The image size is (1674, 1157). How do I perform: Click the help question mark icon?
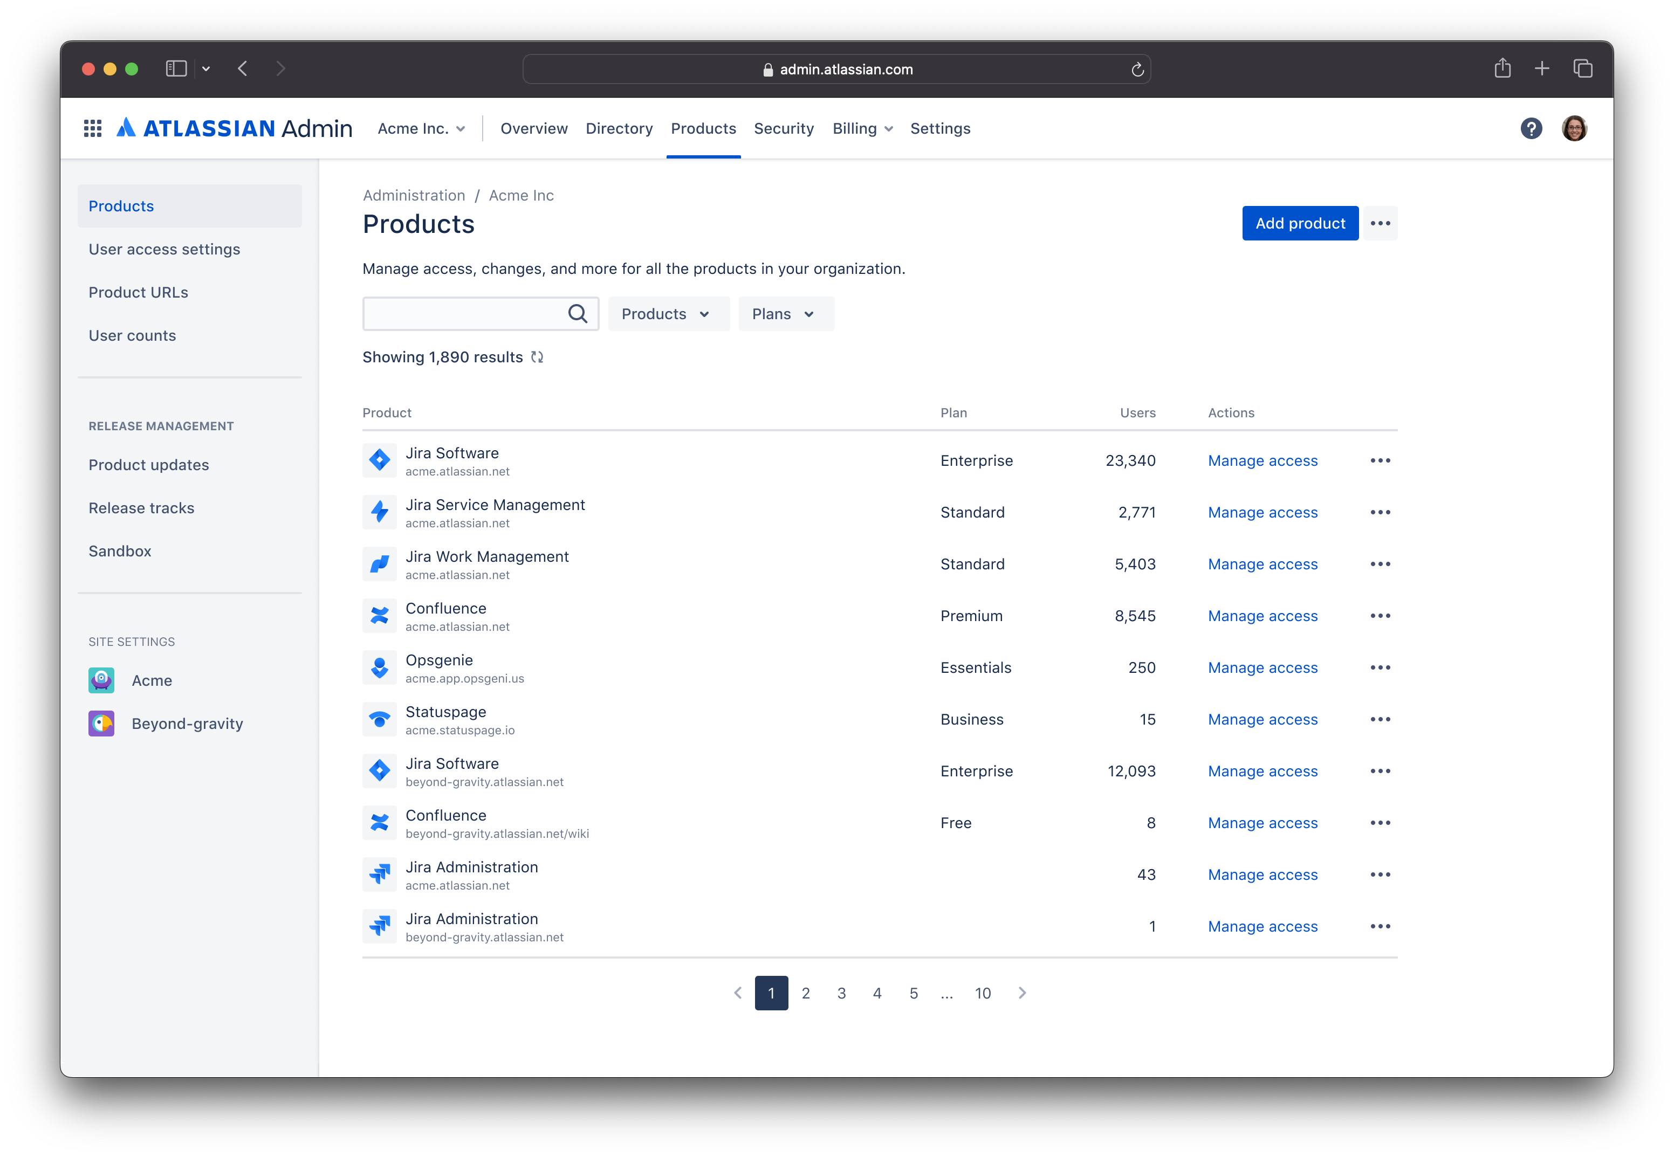tap(1532, 128)
